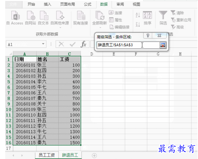Close the 高级筛选 条件区域 dialog

point(159,36)
